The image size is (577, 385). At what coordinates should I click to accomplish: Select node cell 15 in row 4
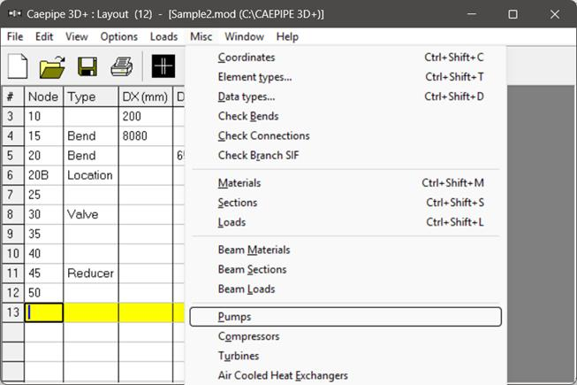(44, 136)
